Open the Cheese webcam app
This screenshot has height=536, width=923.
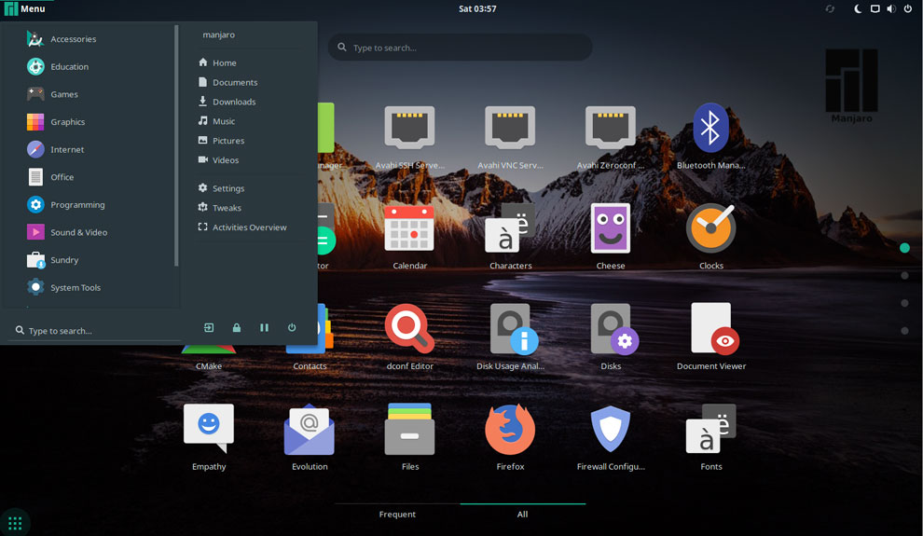(611, 238)
